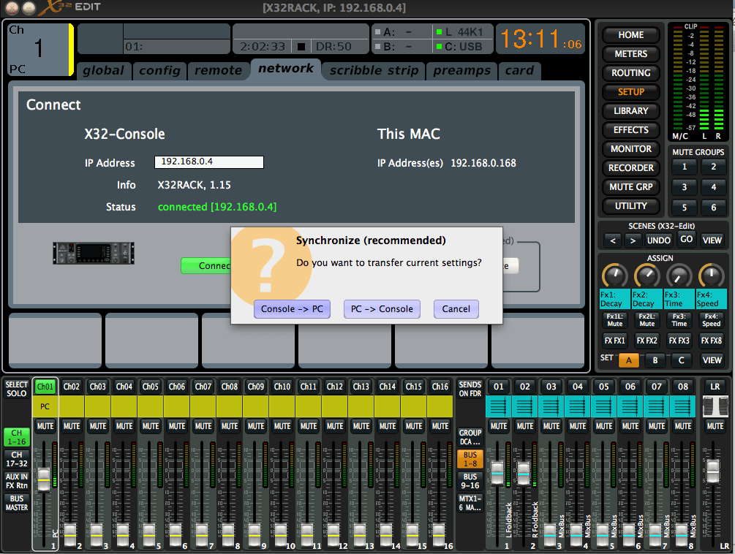Click the Ch01 fader handle
This screenshot has width=735, height=554.
(x=44, y=479)
